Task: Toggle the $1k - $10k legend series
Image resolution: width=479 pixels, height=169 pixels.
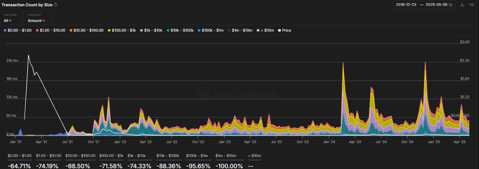Action: coord(151,30)
